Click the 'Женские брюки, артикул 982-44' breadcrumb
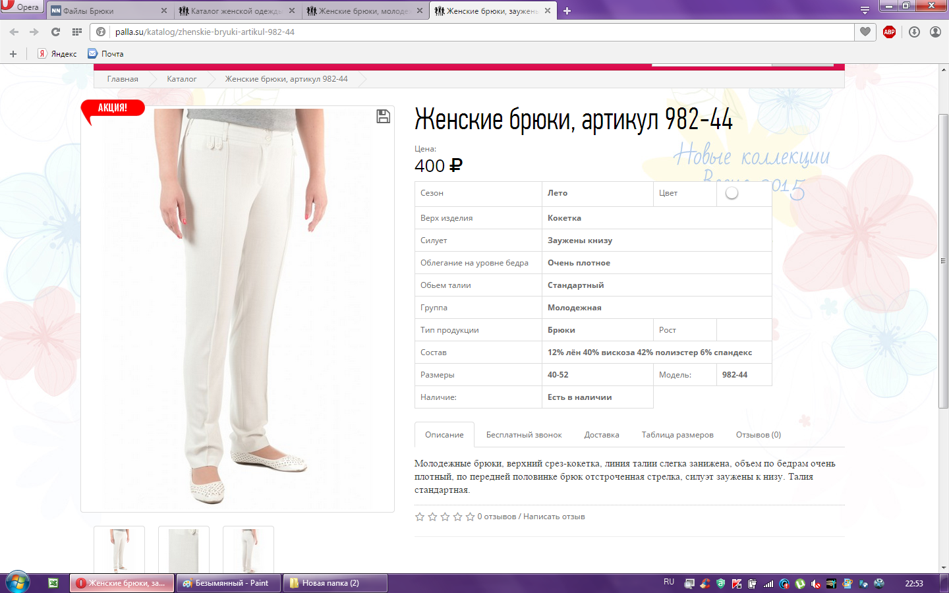Image resolution: width=949 pixels, height=593 pixels. pyautogui.click(x=287, y=79)
